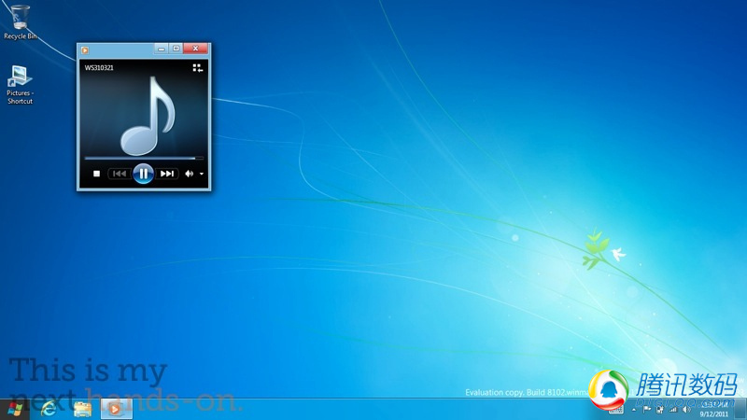Stop playback in the media player
The height and width of the screenshot is (420, 747).
(x=97, y=174)
